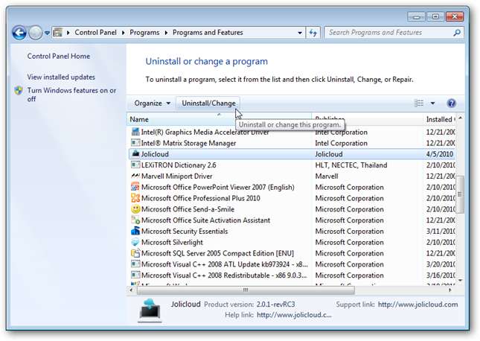Select Microsoft Office Professional Plus 2010 icon

pos(135,198)
